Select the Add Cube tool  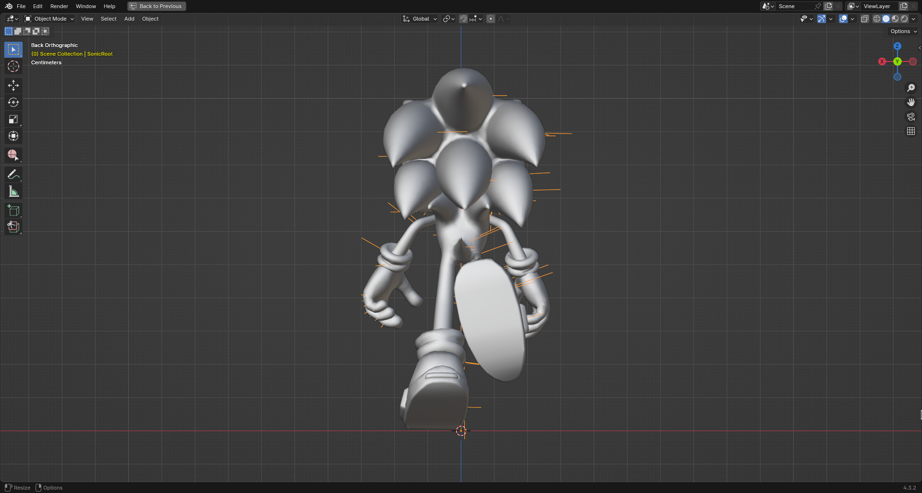pos(13,210)
